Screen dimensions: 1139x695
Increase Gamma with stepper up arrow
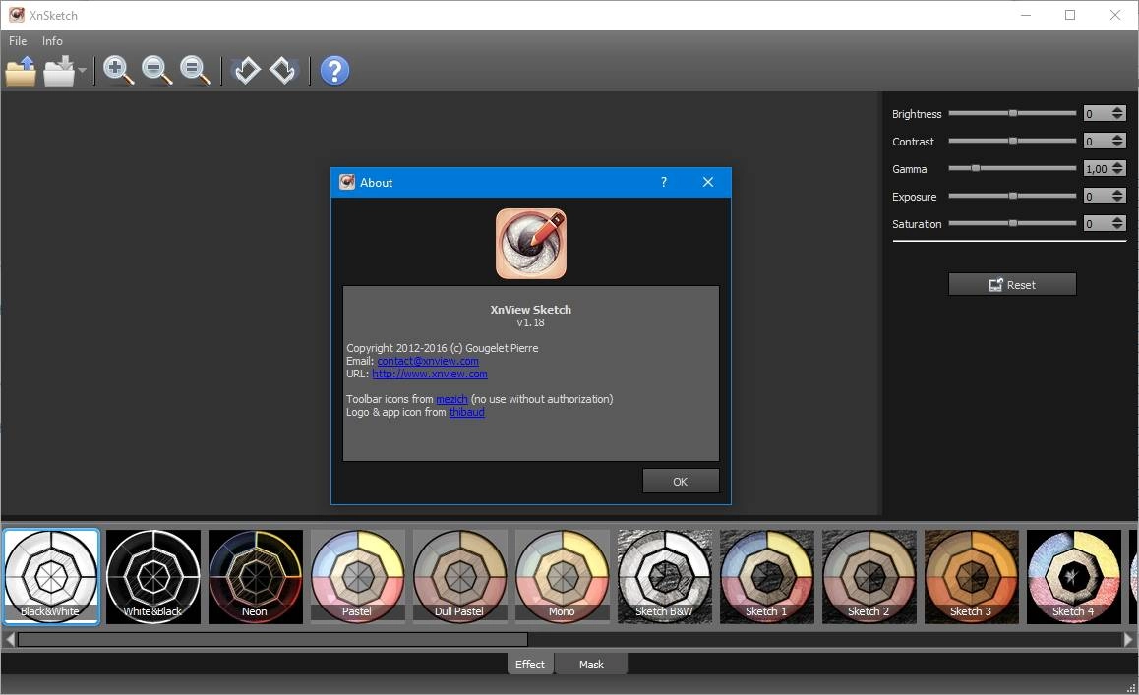[1118, 165]
